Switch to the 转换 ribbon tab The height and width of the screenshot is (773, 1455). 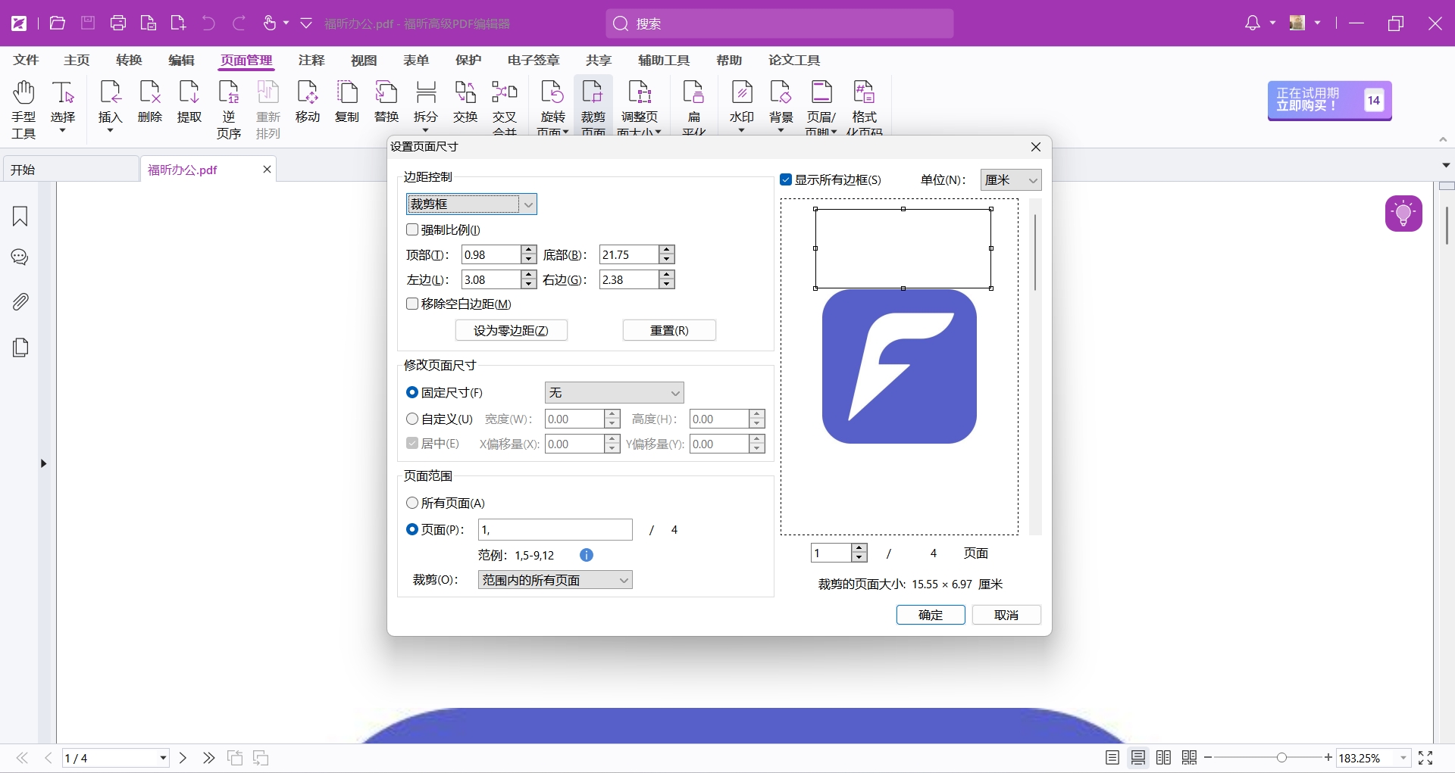pos(129,60)
